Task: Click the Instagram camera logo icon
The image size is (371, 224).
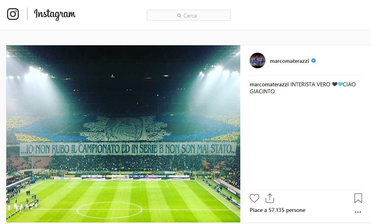Action: [x=13, y=14]
